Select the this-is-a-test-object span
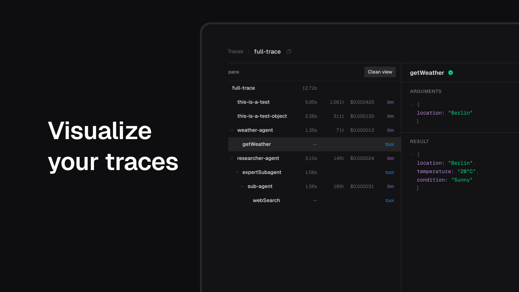This screenshot has width=519, height=292. click(314, 116)
